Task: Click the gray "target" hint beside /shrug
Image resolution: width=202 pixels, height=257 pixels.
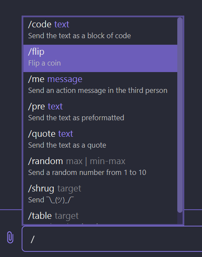Action: click(x=69, y=189)
